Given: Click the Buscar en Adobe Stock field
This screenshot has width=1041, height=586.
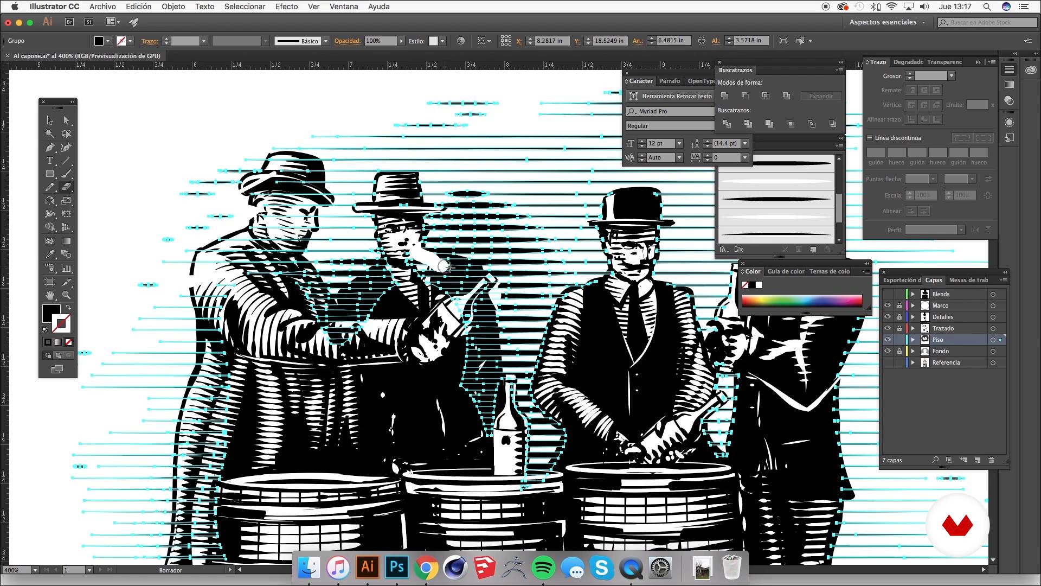Looking at the screenshot, I should (987, 22).
